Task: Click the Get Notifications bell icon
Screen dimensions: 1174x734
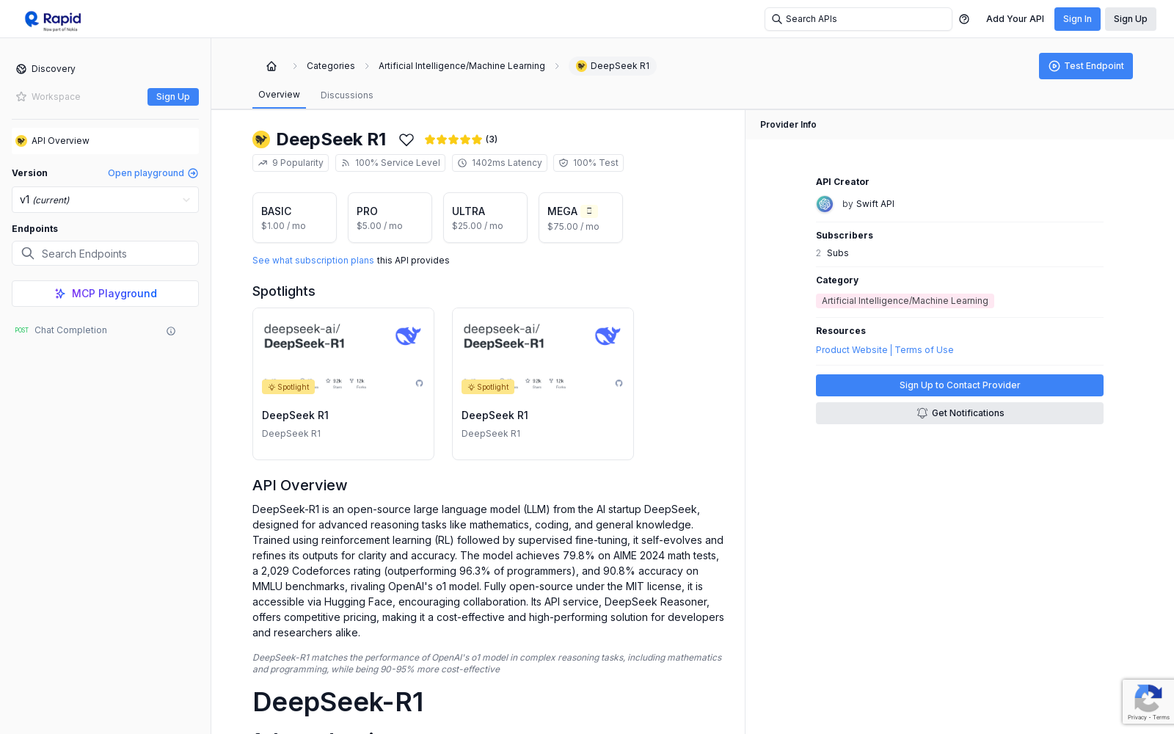Action: [922, 413]
